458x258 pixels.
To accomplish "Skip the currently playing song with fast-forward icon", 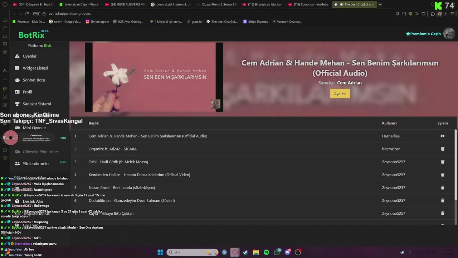I will (x=443, y=136).
